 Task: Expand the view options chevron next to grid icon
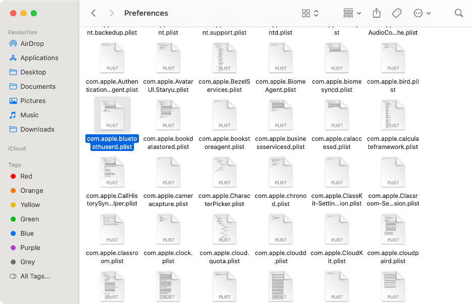315,13
